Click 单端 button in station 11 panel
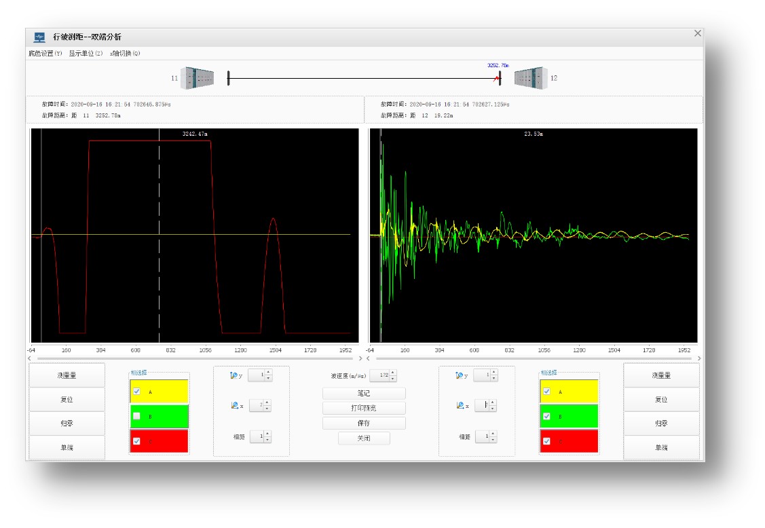The image size is (765, 528). [x=67, y=447]
